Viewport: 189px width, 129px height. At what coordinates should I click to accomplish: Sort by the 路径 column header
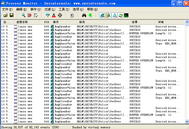pyautogui.click(x=103, y=22)
